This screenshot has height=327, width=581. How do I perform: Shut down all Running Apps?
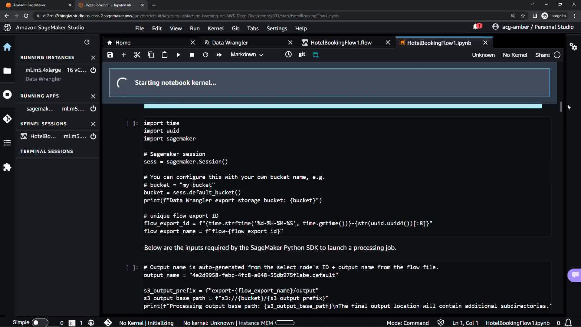[x=93, y=96]
